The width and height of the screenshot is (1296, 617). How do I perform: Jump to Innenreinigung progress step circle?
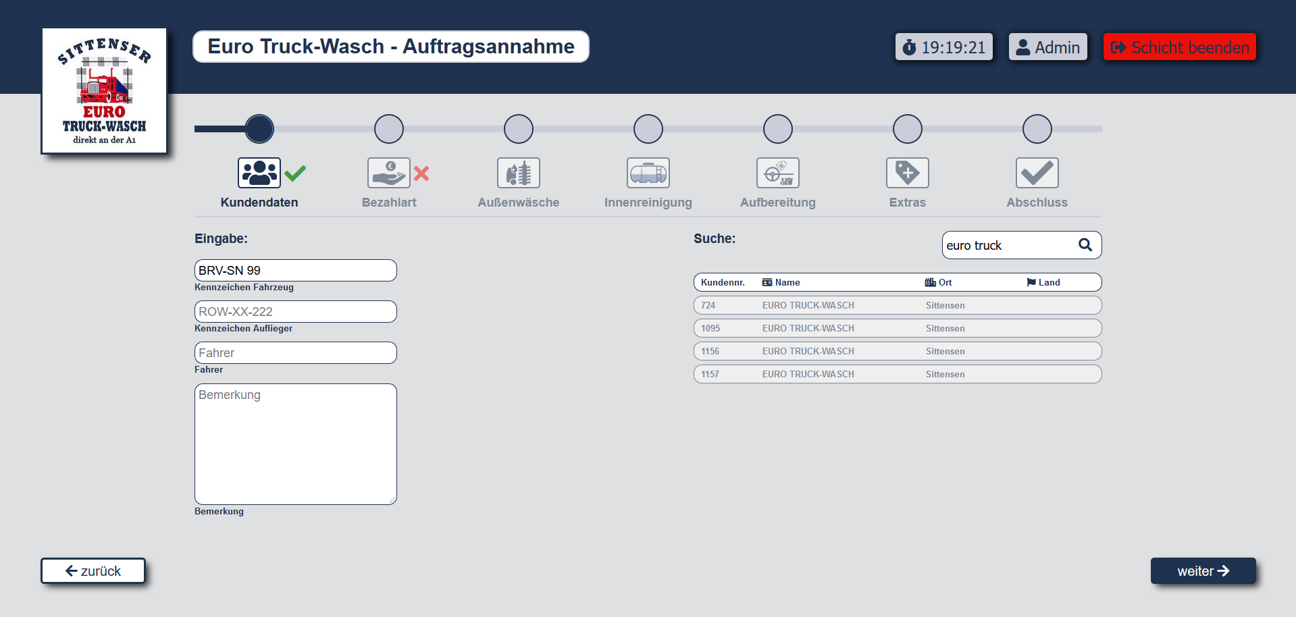pyautogui.click(x=648, y=129)
